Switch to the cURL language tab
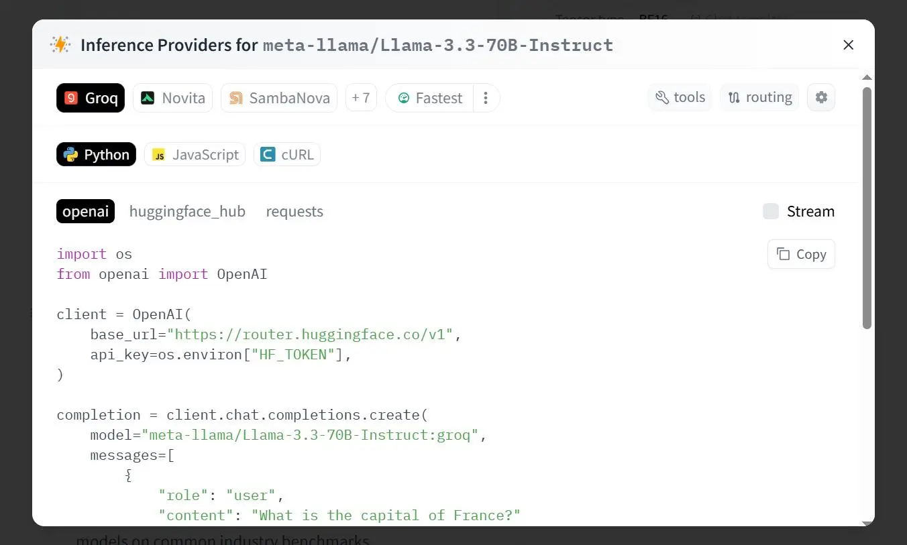907x545 pixels. pyautogui.click(x=287, y=154)
